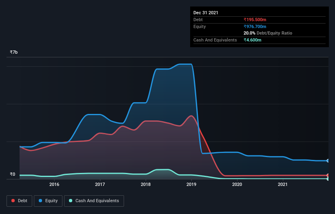Click the teal Cash legend dot

pos(71,201)
